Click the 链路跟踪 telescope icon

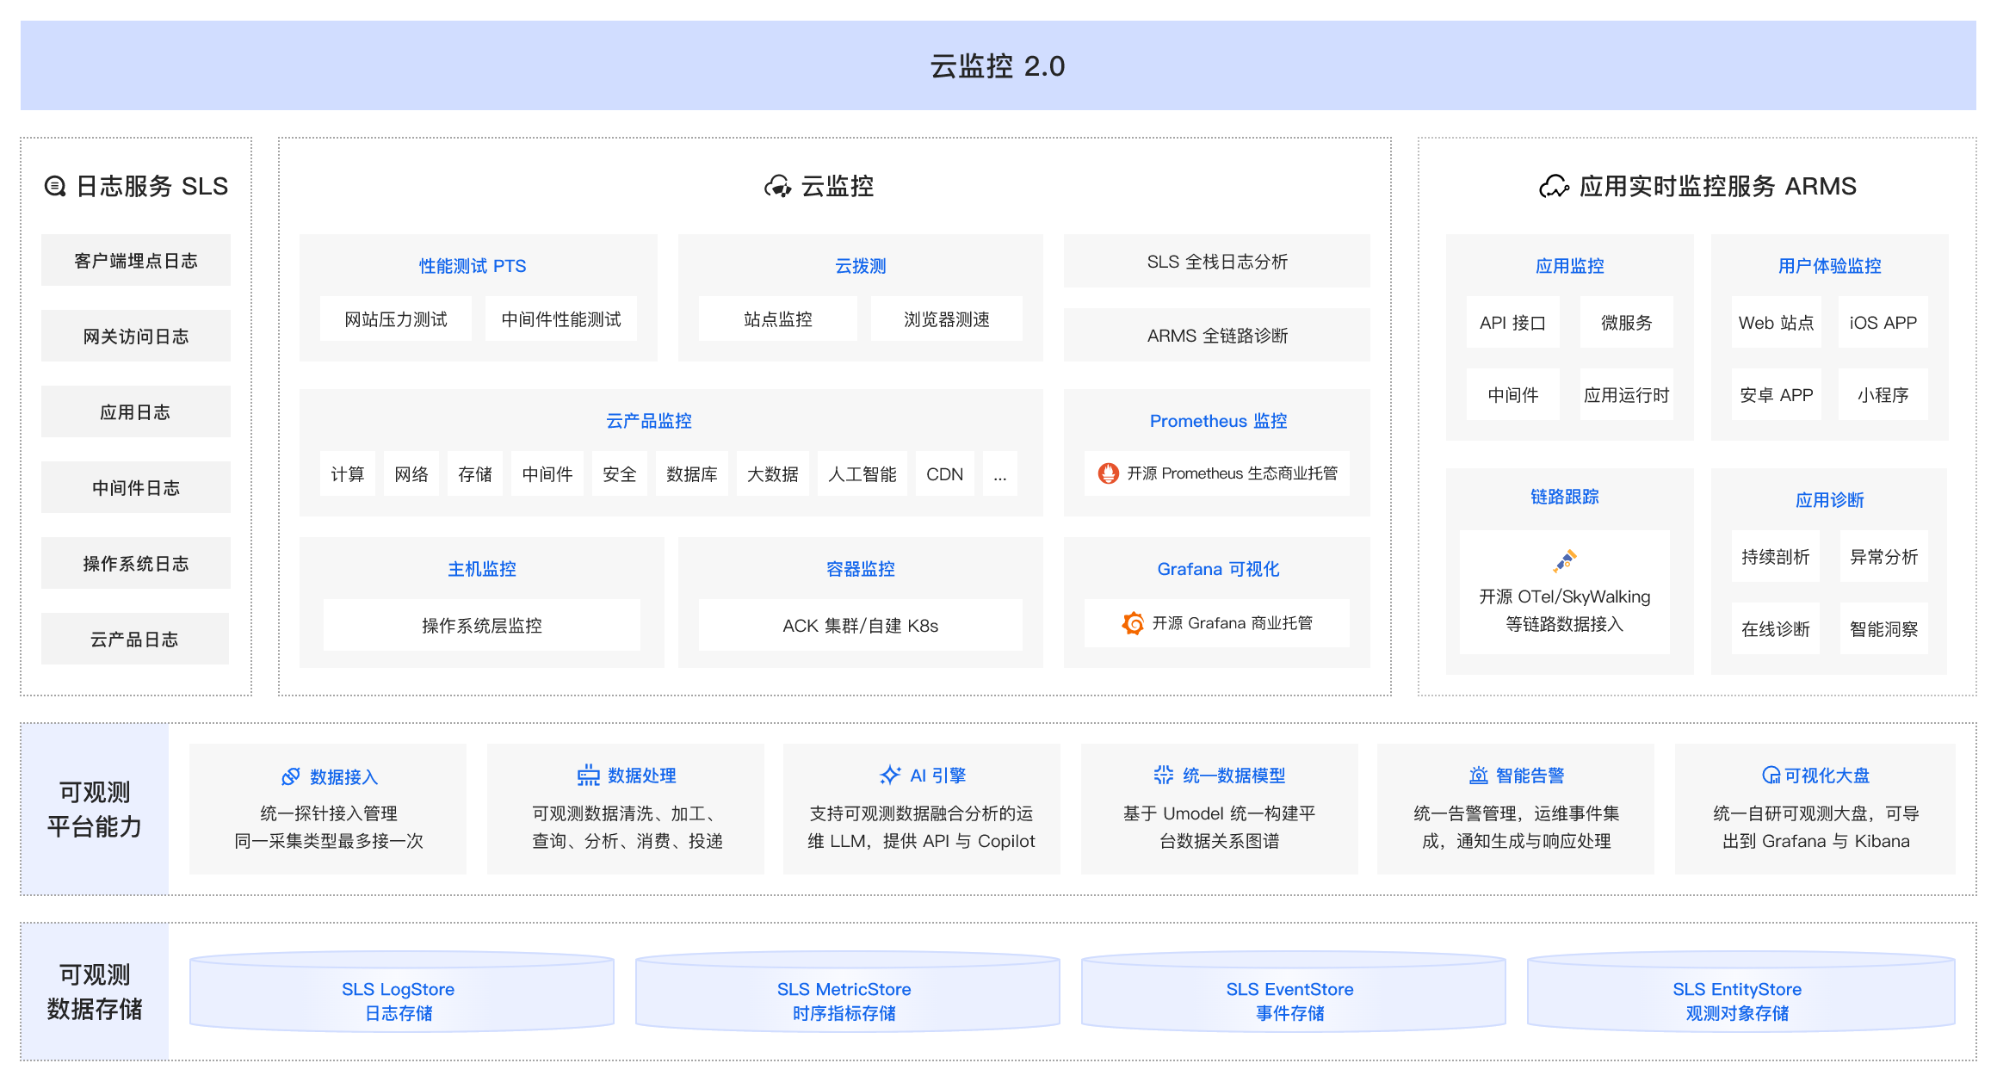[1565, 559]
